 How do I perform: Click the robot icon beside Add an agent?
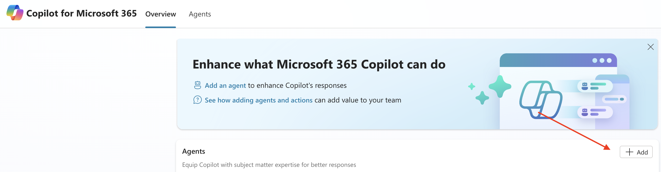tap(198, 85)
